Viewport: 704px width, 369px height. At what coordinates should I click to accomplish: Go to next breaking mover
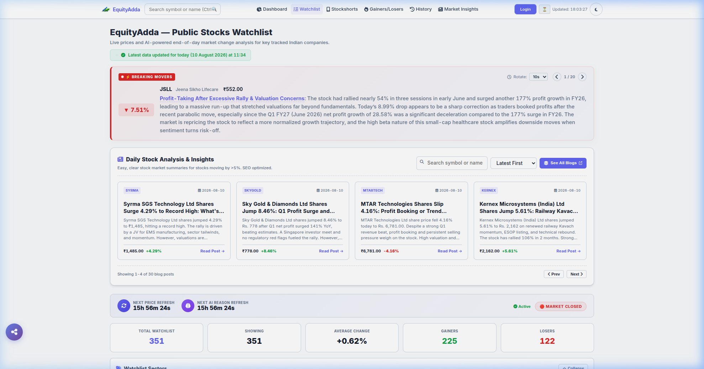[582, 77]
